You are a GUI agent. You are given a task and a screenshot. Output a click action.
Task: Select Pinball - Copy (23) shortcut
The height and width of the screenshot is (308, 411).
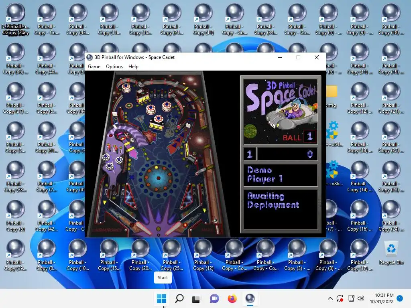point(391,176)
